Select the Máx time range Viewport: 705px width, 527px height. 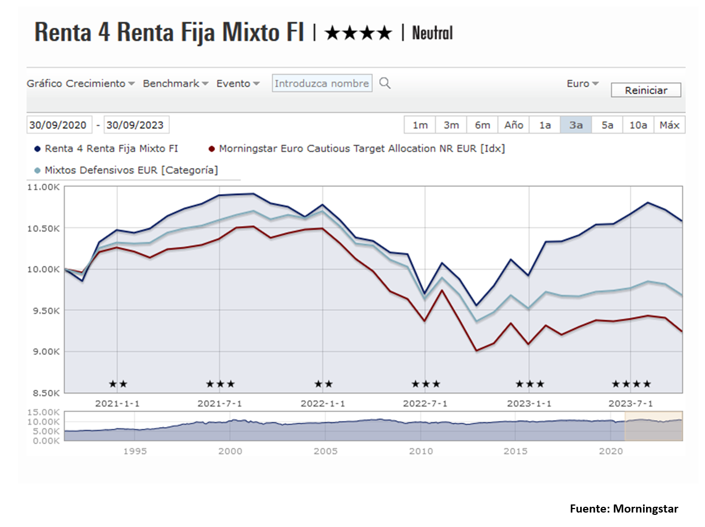(669, 125)
